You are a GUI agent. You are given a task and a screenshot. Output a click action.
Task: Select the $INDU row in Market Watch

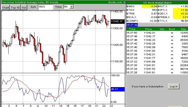point(142,6)
